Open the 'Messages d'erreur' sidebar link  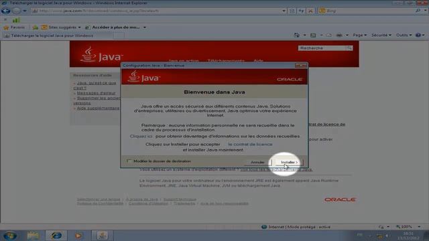96,93
